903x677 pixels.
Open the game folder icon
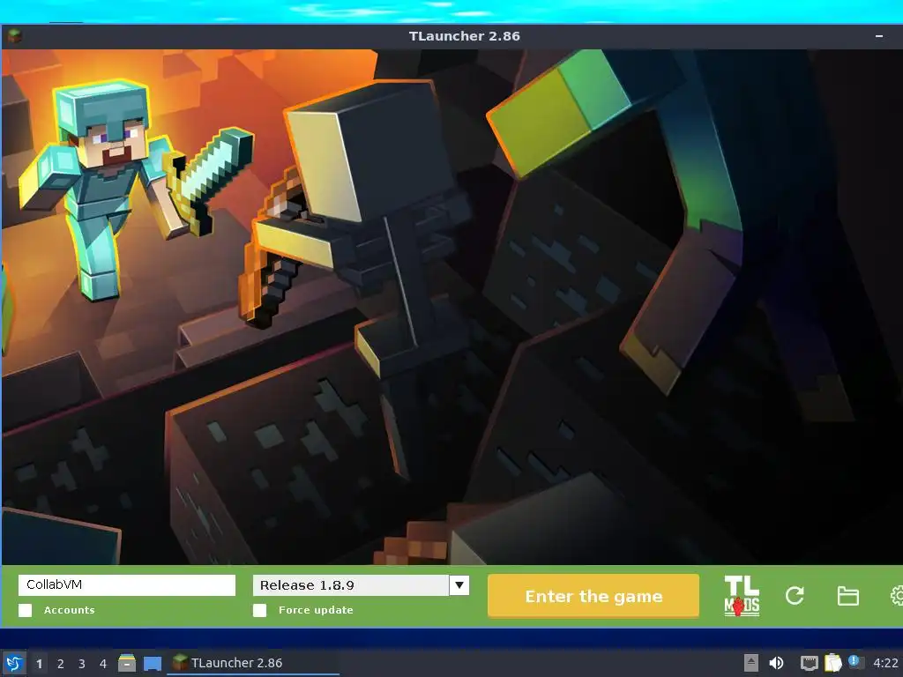(x=847, y=596)
